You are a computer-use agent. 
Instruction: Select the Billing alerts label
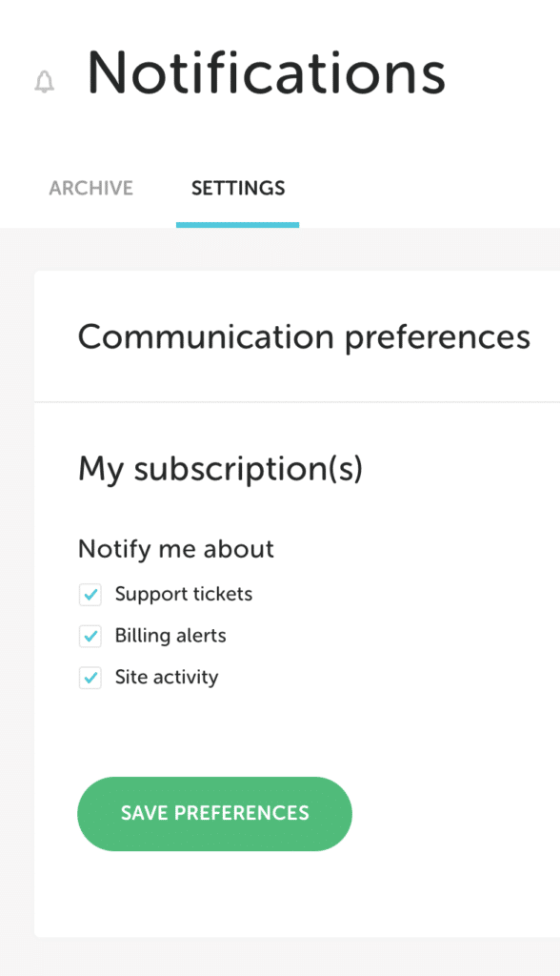click(x=171, y=636)
